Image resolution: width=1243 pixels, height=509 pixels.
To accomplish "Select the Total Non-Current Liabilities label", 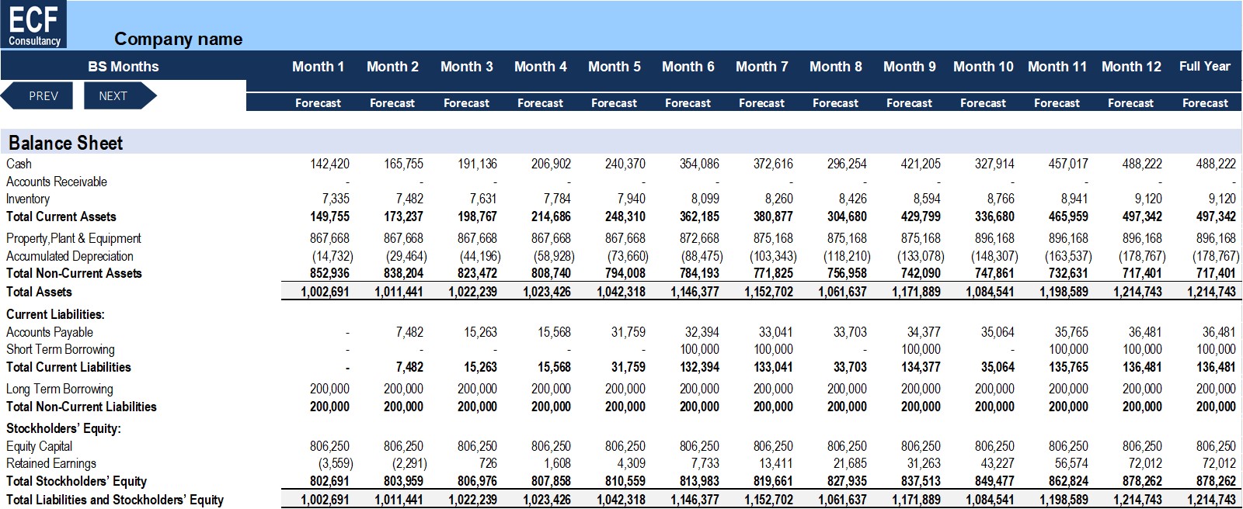I will point(81,407).
